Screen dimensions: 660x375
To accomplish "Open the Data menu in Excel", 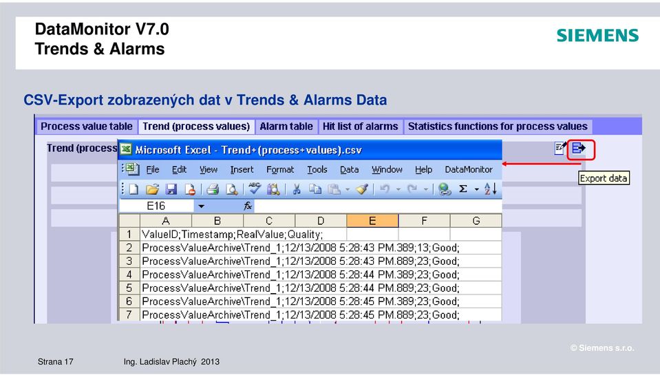I will 350,170.
